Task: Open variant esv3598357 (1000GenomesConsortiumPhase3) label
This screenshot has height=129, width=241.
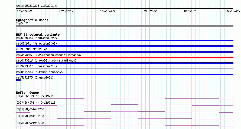Action: point(49,55)
